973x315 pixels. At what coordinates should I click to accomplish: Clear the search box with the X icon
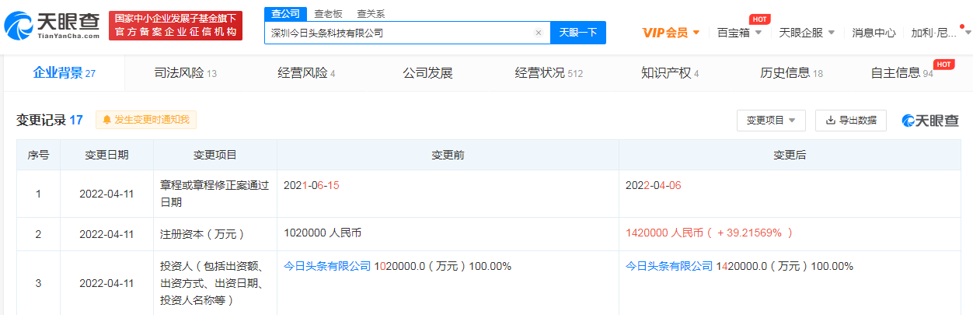click(x=538, y=33)
